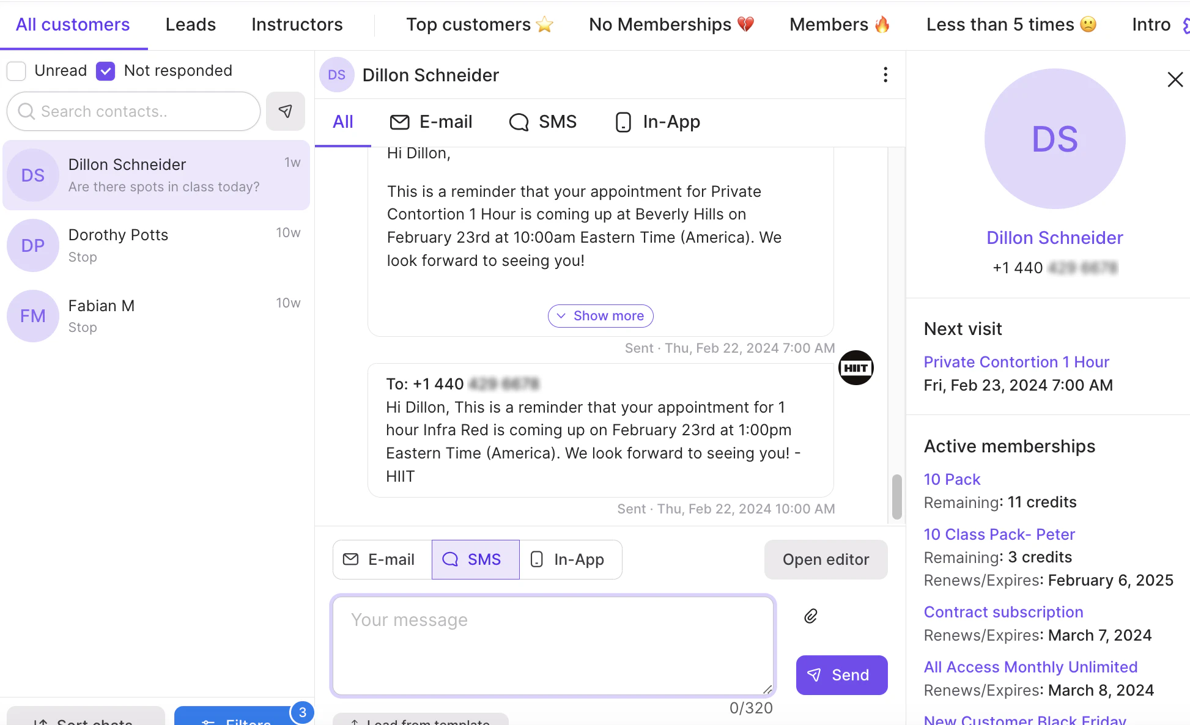This screenshot has height=725, width=1190.
Task: Open the Sort chats dropdown
Action: pos(85,719)
